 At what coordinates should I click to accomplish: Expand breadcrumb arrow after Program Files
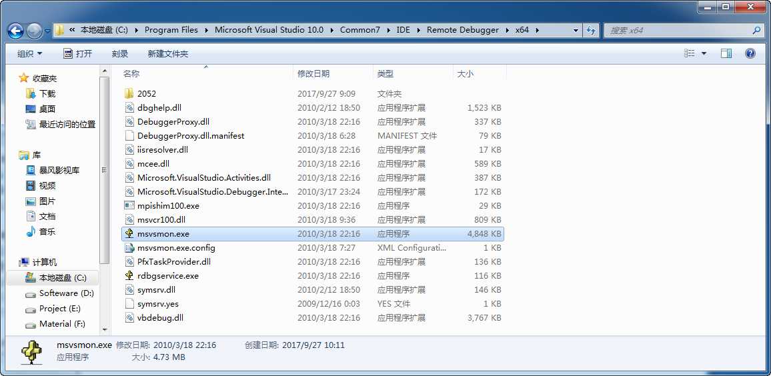point(207,30)
